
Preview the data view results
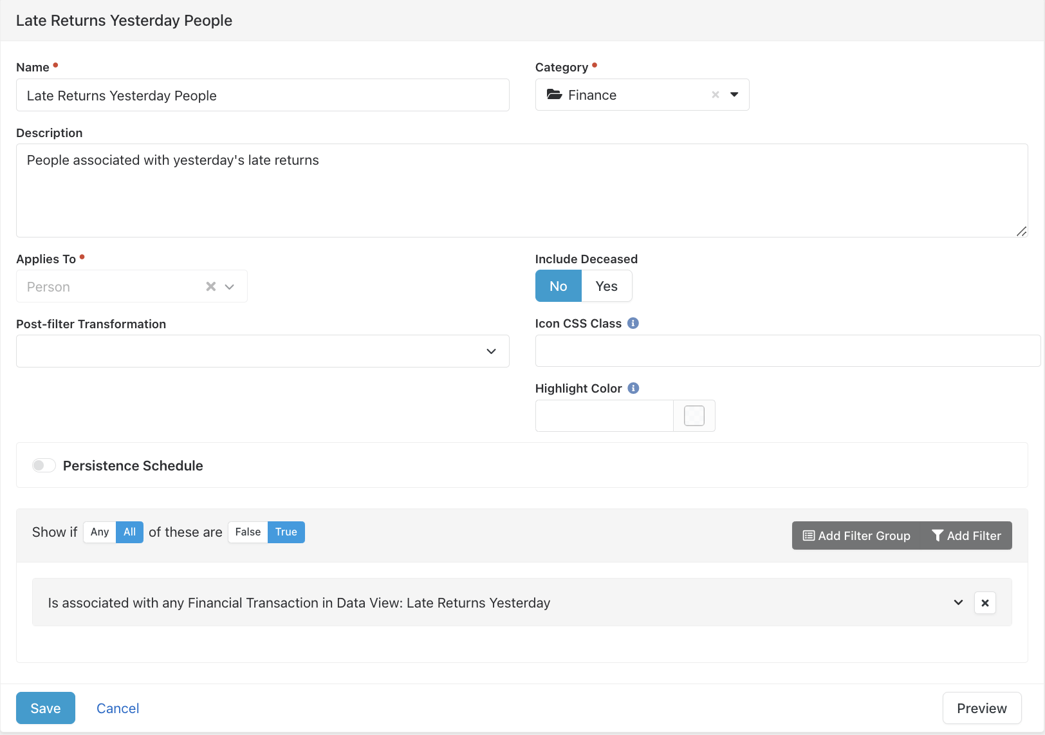pyautogui.click(x=982, y=708)
